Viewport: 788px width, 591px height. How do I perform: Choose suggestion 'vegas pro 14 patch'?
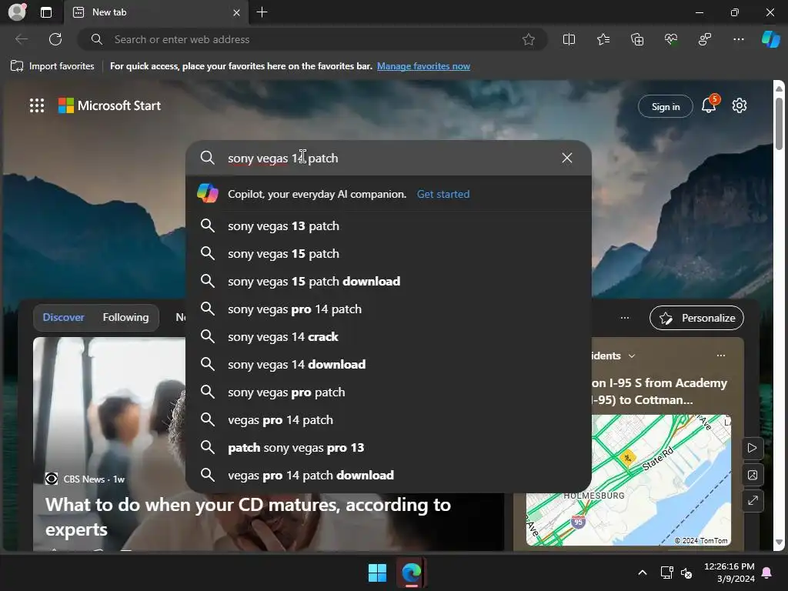388,419
